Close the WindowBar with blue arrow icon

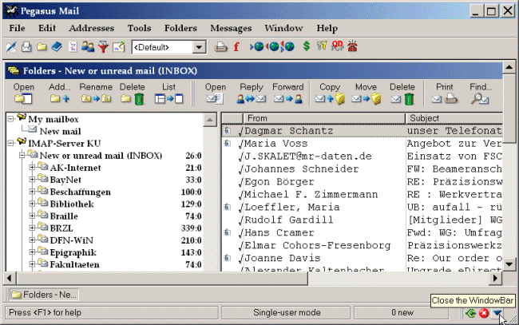(497, 313)
